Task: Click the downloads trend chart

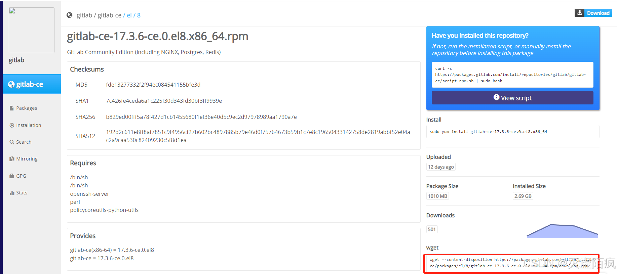Action: (x=562, y=231)
